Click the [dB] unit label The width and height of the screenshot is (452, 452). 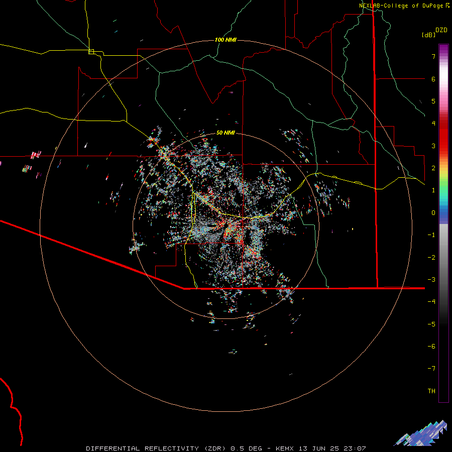pos(428,35)
